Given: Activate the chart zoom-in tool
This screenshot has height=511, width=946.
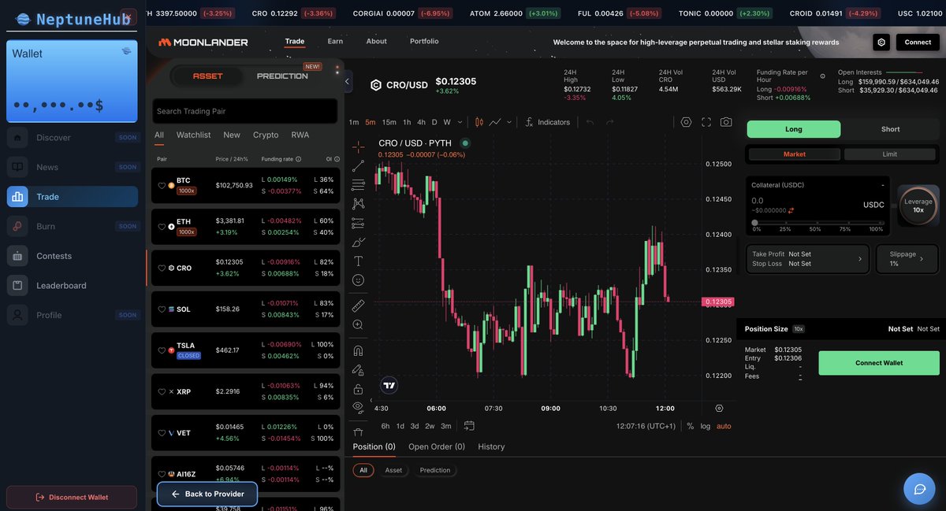Looking at the screenshot, I should point(358,324).
